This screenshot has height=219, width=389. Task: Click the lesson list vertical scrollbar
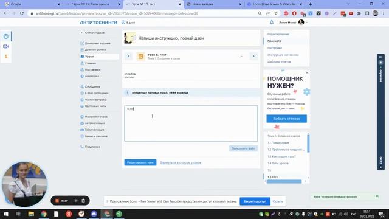[308, 144]
